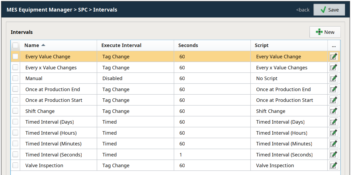Edit the Timed Interval (Days) entry

coord(334,122)
